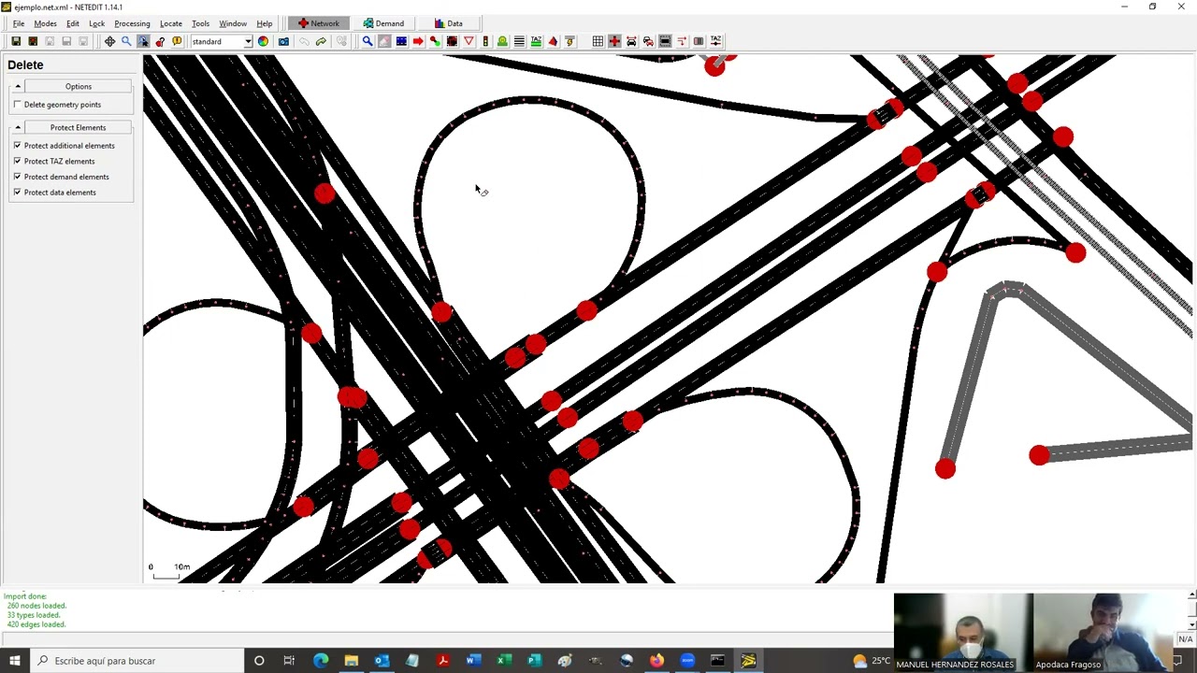This screenshot has height=673, width=1197.
Task: Open the Connection mode icon
Action: [x=435, y=41]
